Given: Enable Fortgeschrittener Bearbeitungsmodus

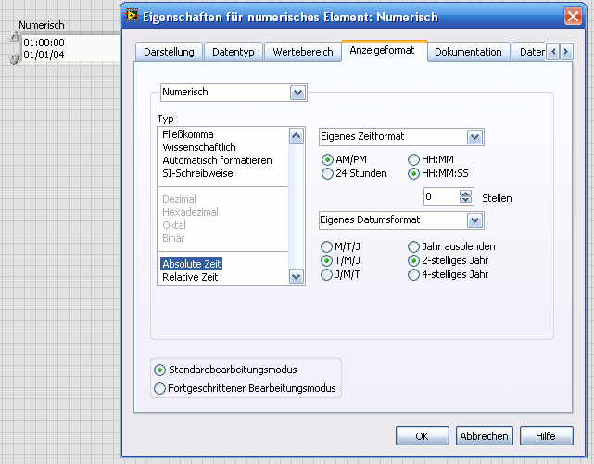Looking at the screenshot, I should click(160, 388).
